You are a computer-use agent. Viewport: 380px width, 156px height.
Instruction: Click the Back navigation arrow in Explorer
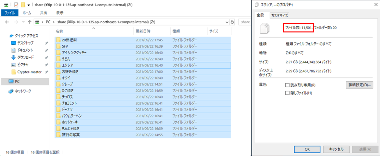pyautogui.click(x=7, y=22)
